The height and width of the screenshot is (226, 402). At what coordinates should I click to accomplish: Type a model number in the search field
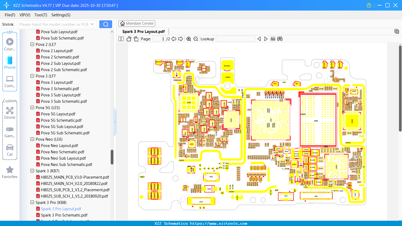click(53, 24)
